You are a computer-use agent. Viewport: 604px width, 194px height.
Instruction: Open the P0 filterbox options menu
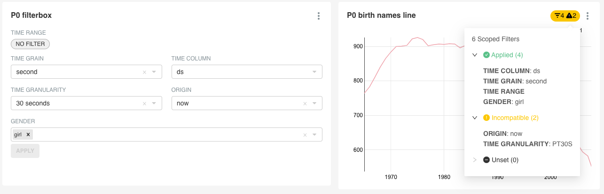(319, 16)
